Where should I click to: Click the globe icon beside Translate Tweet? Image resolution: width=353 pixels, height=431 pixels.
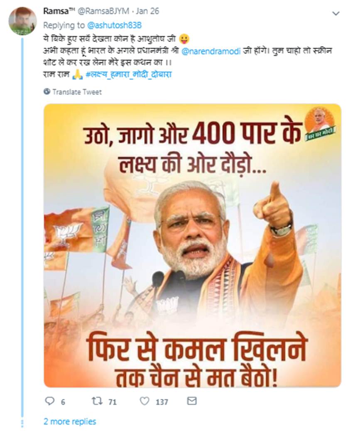click(x=47, y=92)
